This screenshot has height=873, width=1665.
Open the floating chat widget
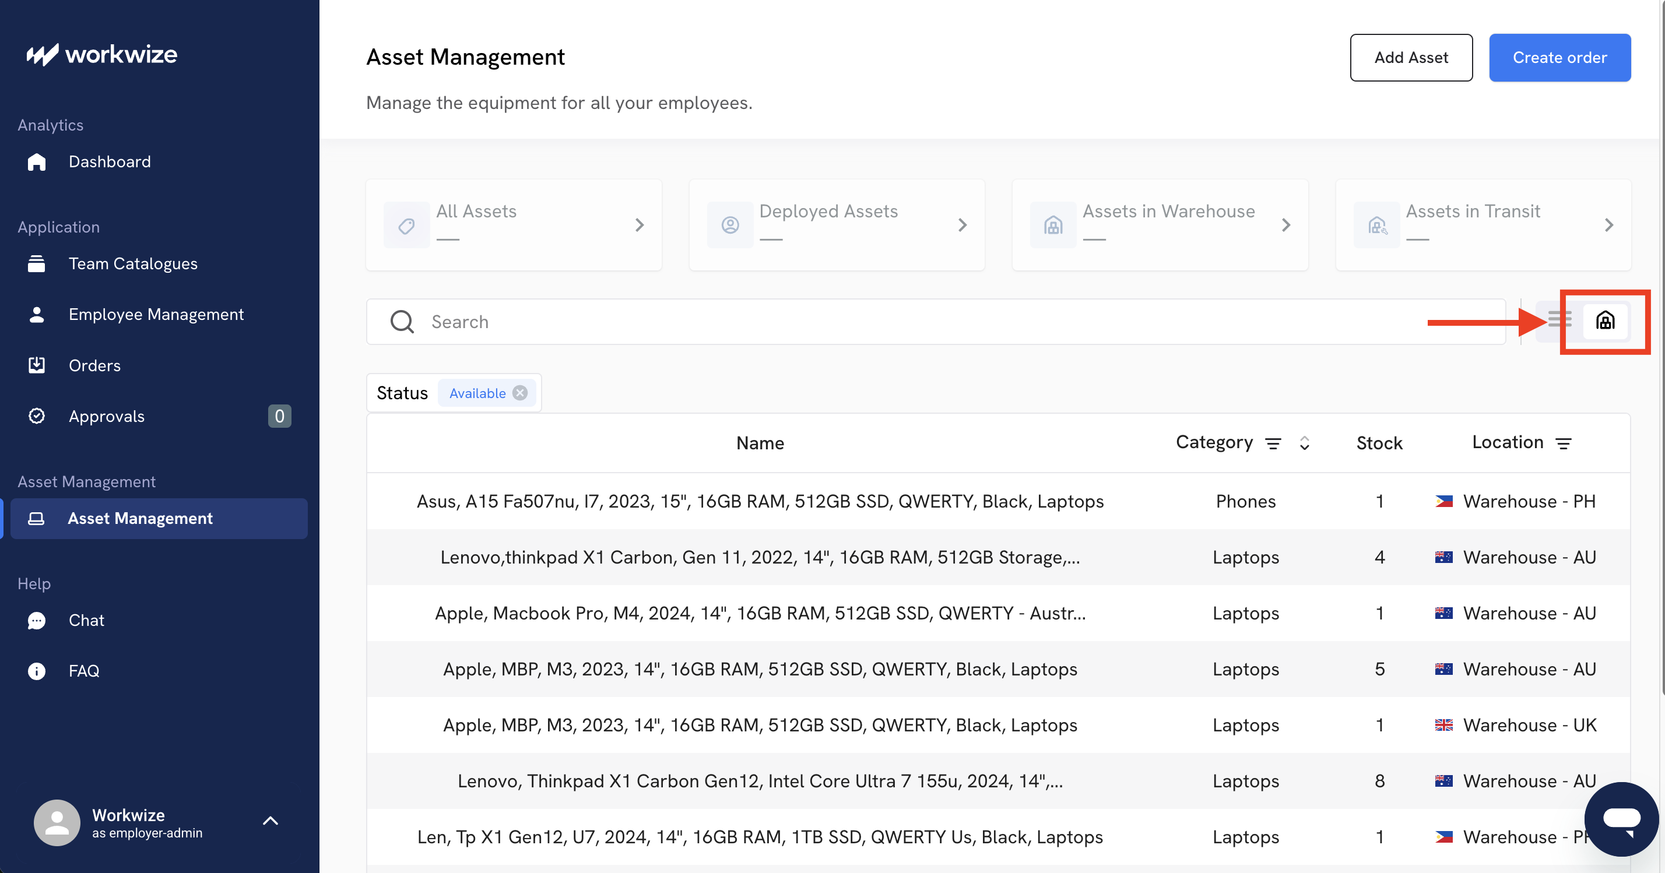click(x=1621, y=819)
